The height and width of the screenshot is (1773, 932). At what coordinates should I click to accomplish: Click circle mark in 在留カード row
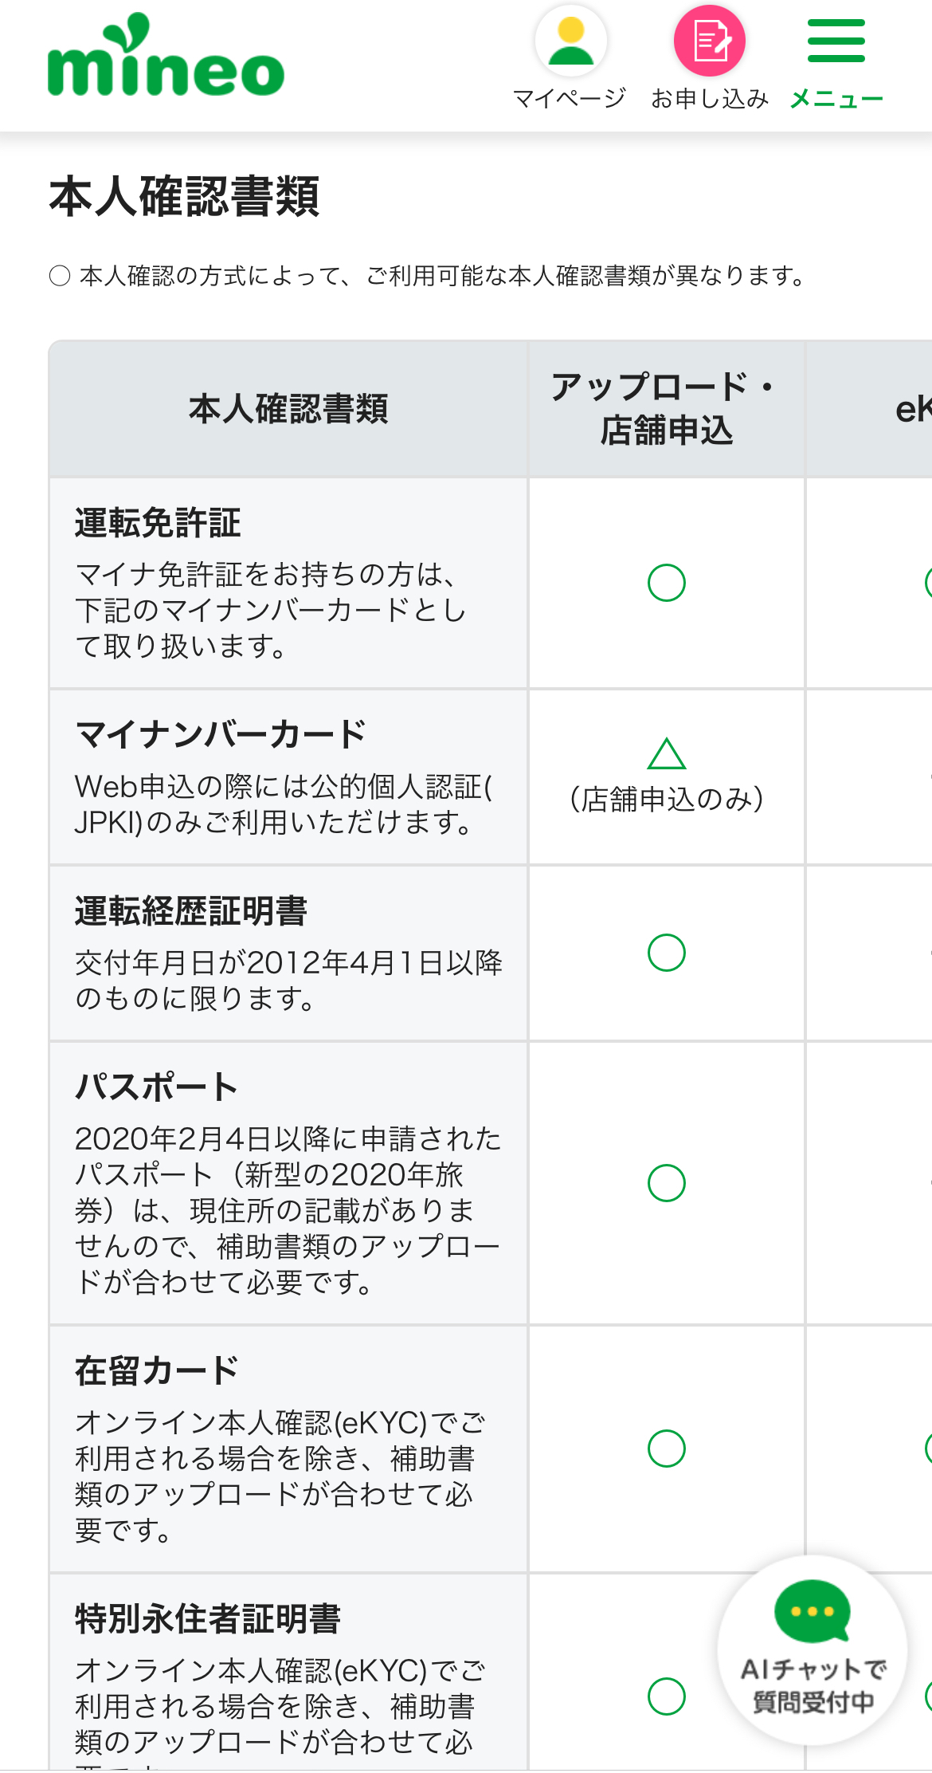pyautogui.click(x=667, y=1449)
